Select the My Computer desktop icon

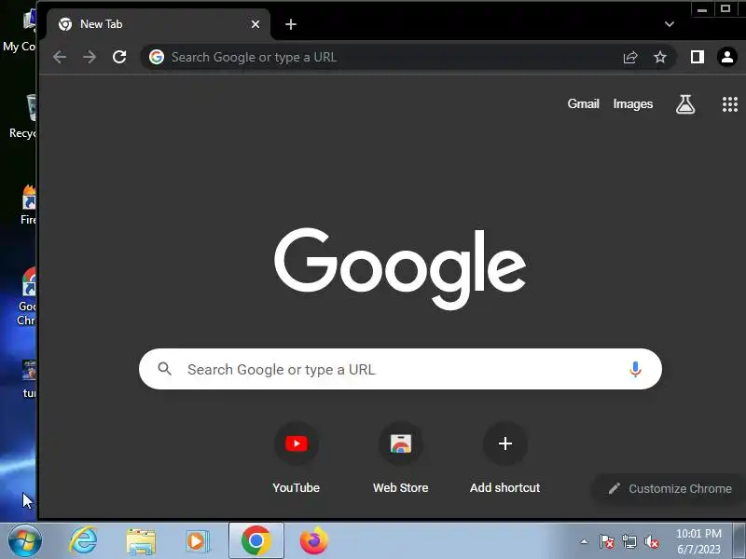(20, 30)
